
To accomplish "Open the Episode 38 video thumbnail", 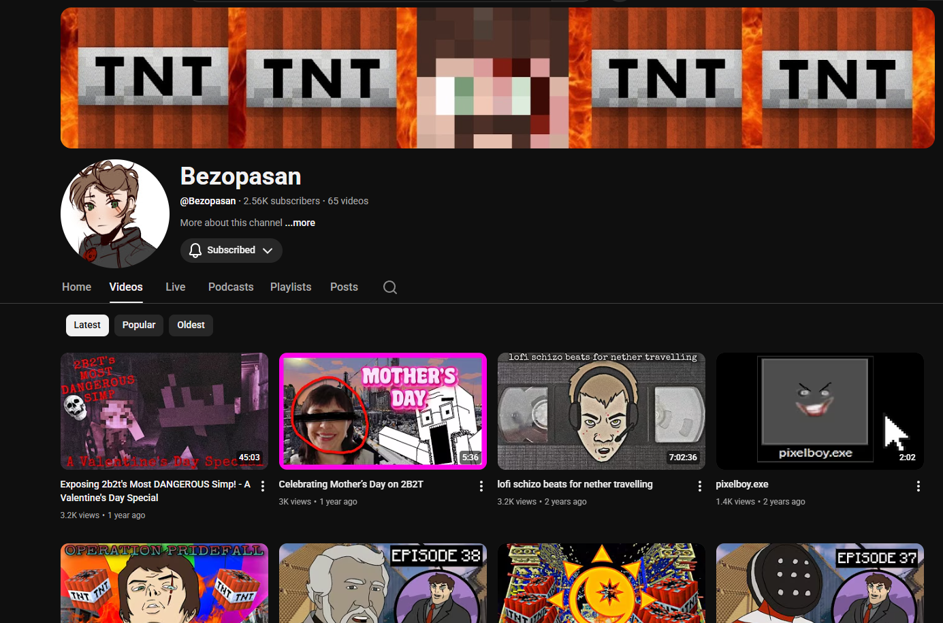I will (x=383, y=583).
